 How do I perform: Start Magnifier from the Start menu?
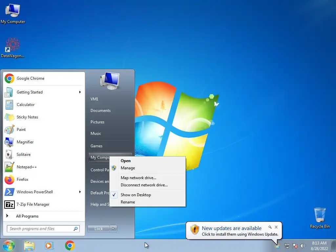point(44,142)
